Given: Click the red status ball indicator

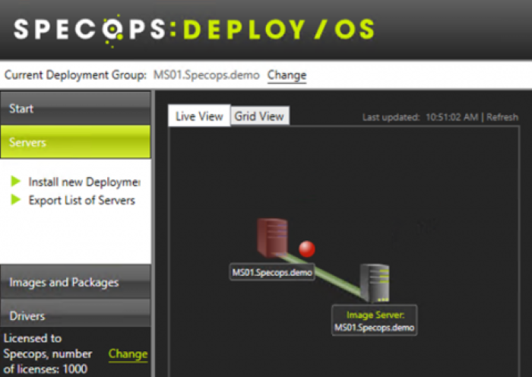Looking at the screenshot, I should click(307, 249).
